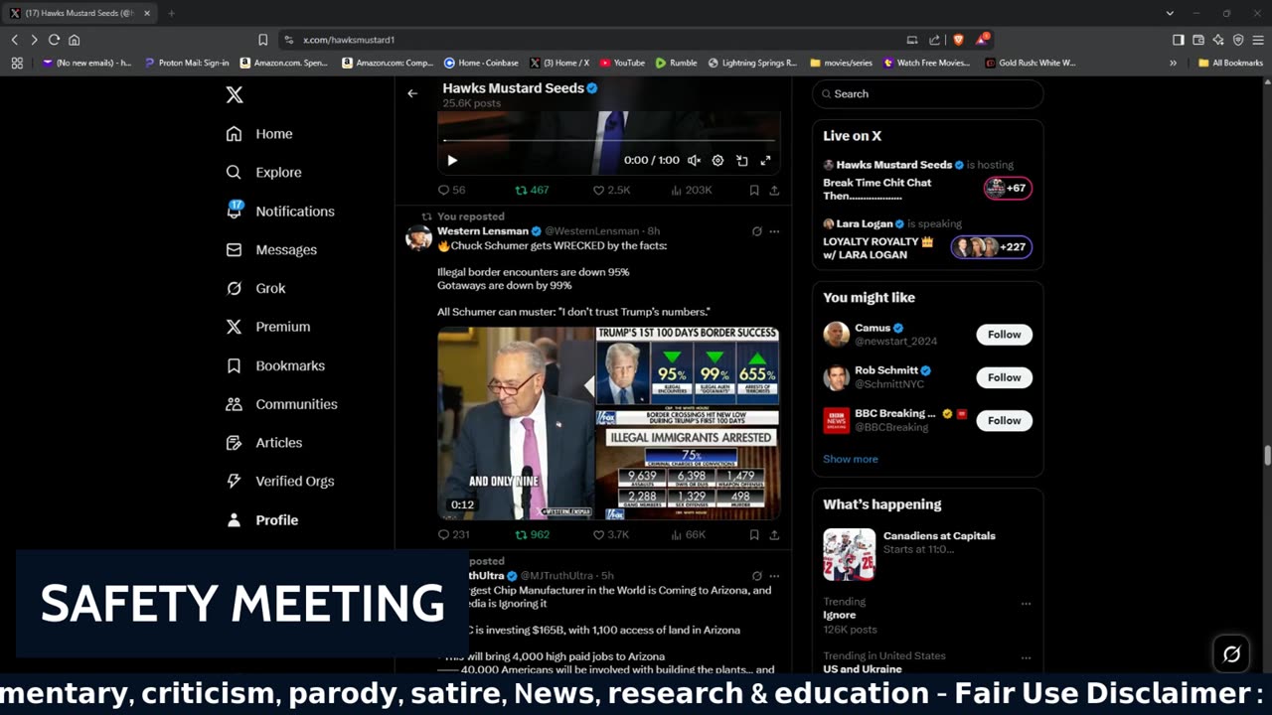The height and width of the screenshot is (715, 1272).
Task: Click Show more under You might like
Action: click(x=851, y=459)
